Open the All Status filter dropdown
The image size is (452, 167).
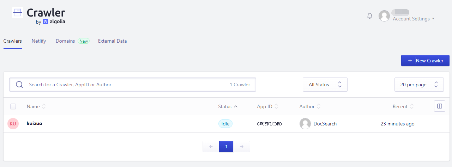325,85
